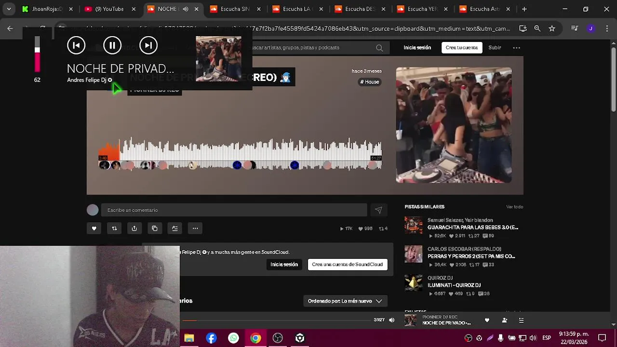Click the Crea tu cuenta button
This screenshot has height=347, width=617.
click(462, 48)
